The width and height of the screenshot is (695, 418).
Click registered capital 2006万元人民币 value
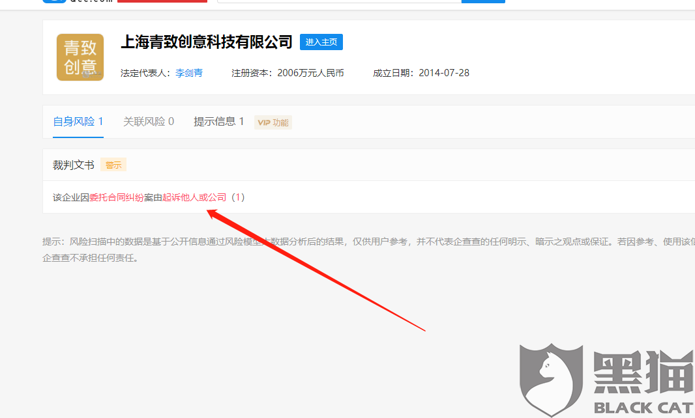click(x=311, y=73)
